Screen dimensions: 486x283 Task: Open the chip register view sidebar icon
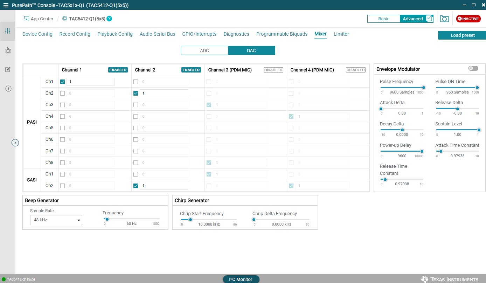[x=8, y=50]
